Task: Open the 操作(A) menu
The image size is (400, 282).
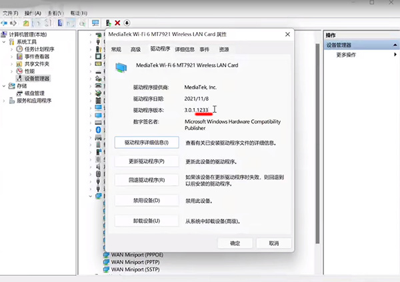Action: click(x=33, y=12)
